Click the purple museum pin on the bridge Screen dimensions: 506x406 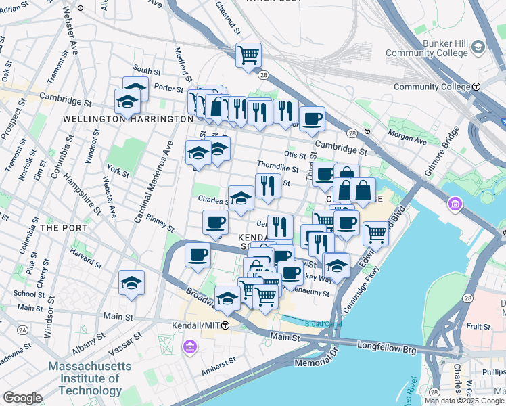pyautogui.click(x=455, y=204)
